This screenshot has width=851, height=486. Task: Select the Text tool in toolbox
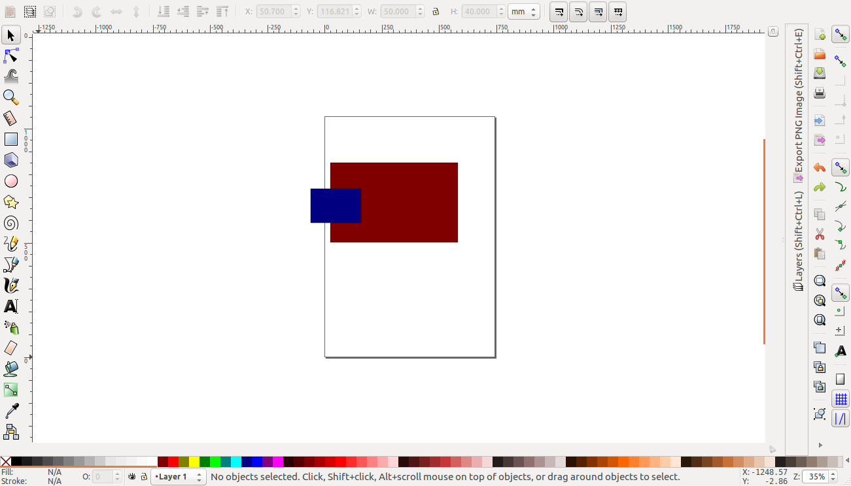point(11,306)
